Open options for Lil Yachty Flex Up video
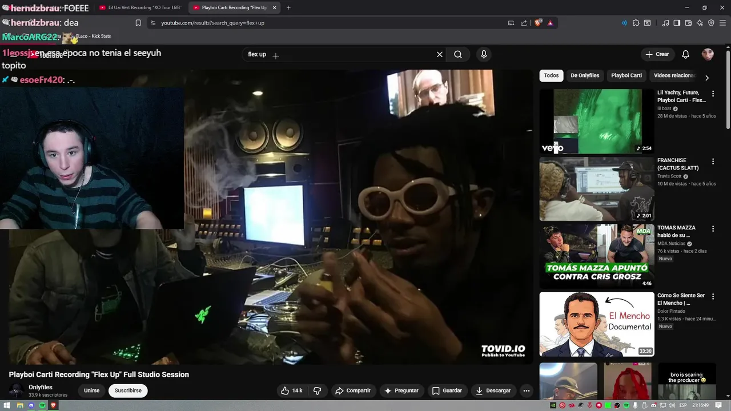This screenshot has width=731, height=411. pyautogui.click(x=713, y=94)
